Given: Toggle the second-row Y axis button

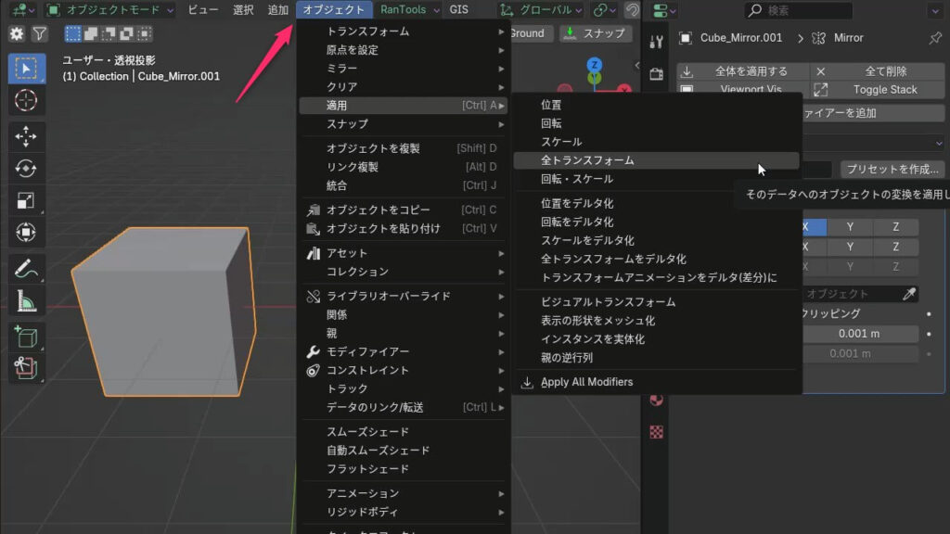Looking at the screenshot, I should click(853, 248).
